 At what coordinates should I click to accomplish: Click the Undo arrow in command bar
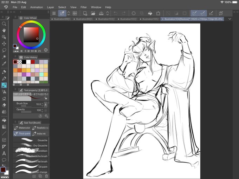point(115,13)
